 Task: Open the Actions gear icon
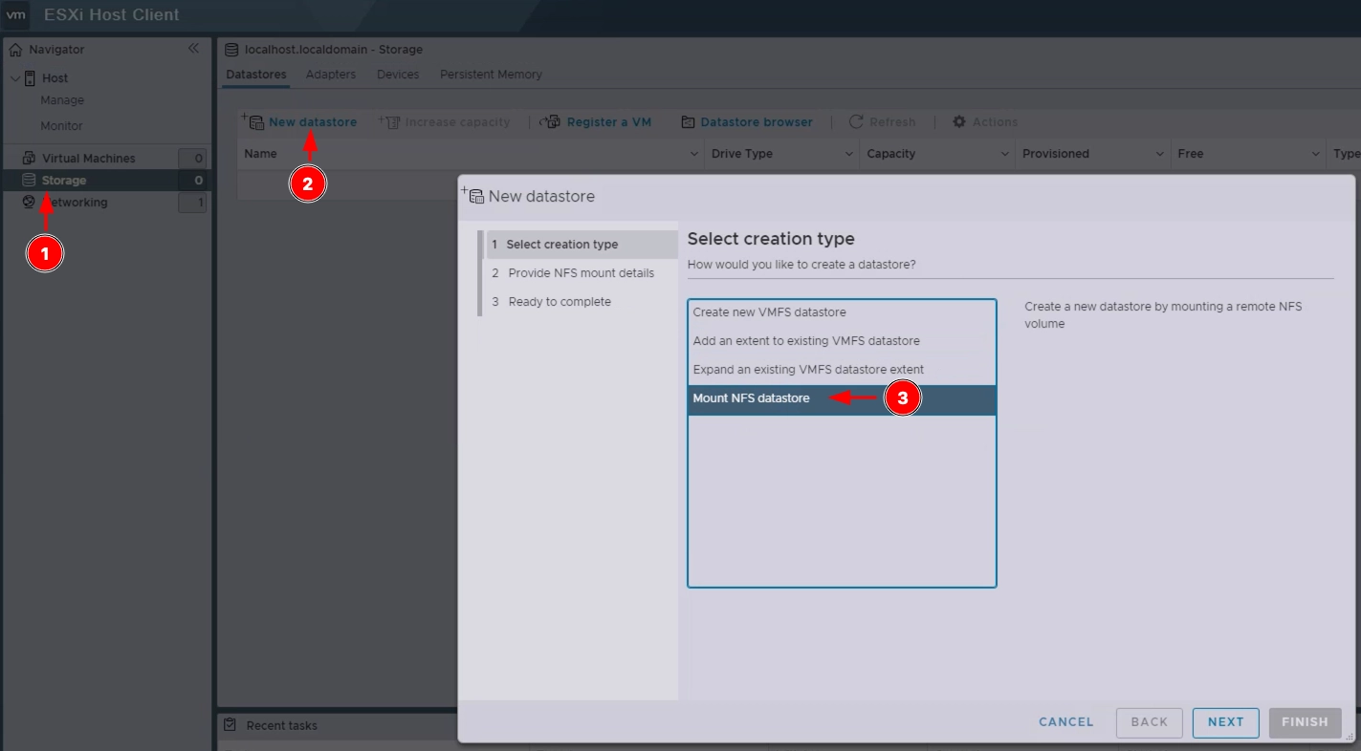point(958,122)
